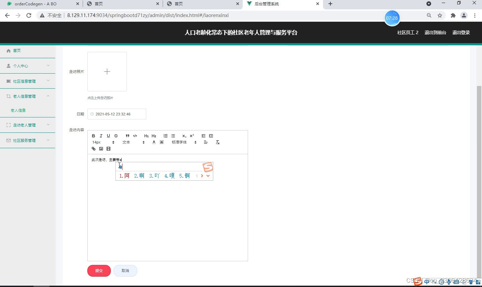Toggle underline formatting in the editor
The height and width of the screenshot is (287, 482).
[108, 136]
